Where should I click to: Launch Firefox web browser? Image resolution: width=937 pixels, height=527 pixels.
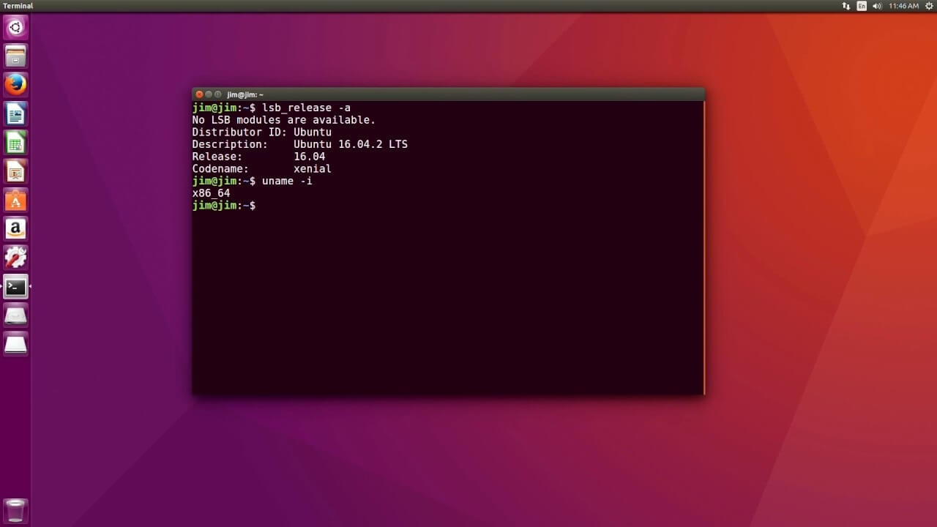coord(15,85)
